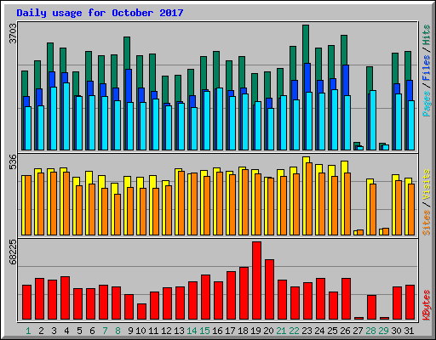
Task: Click the 3703 axis value
Action: point(14,33)
